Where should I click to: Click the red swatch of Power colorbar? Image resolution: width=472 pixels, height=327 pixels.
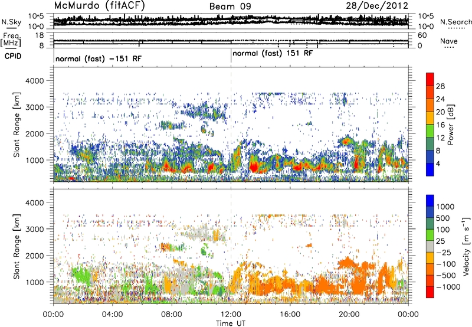[x=430, y=79]
